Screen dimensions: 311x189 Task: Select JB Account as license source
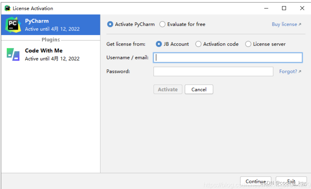[x=172, y=44]
